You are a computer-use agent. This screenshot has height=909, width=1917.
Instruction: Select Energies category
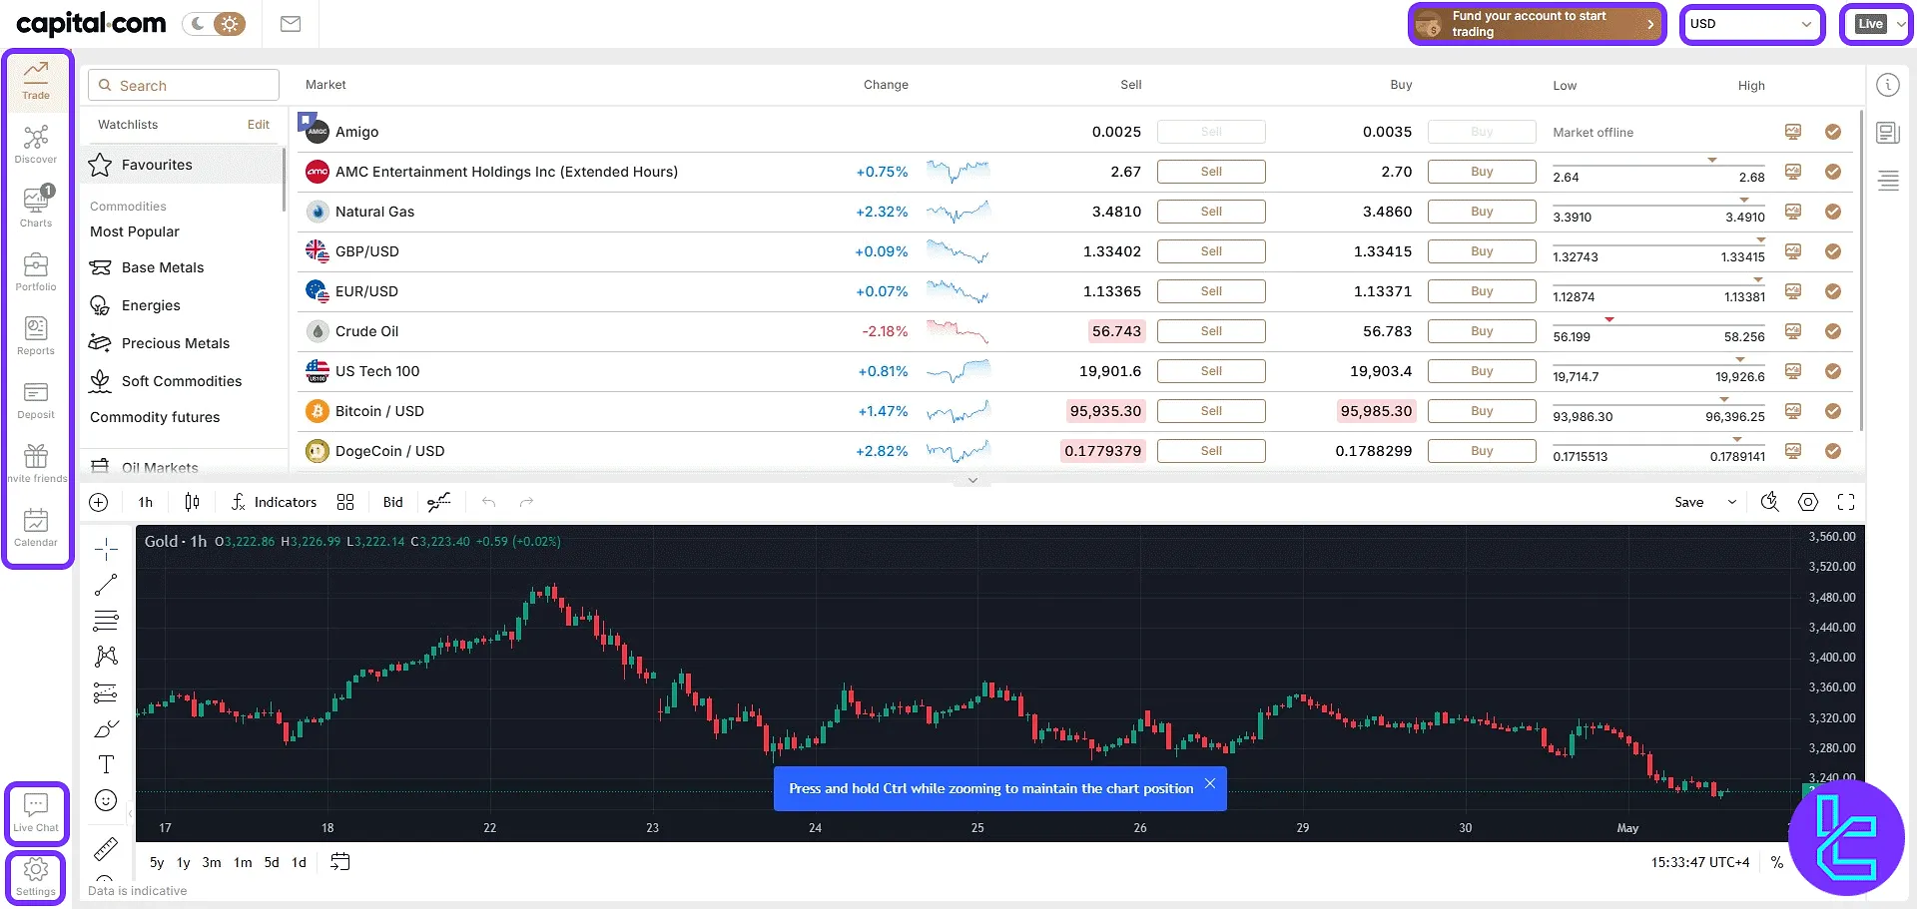[x=151, y=305]
